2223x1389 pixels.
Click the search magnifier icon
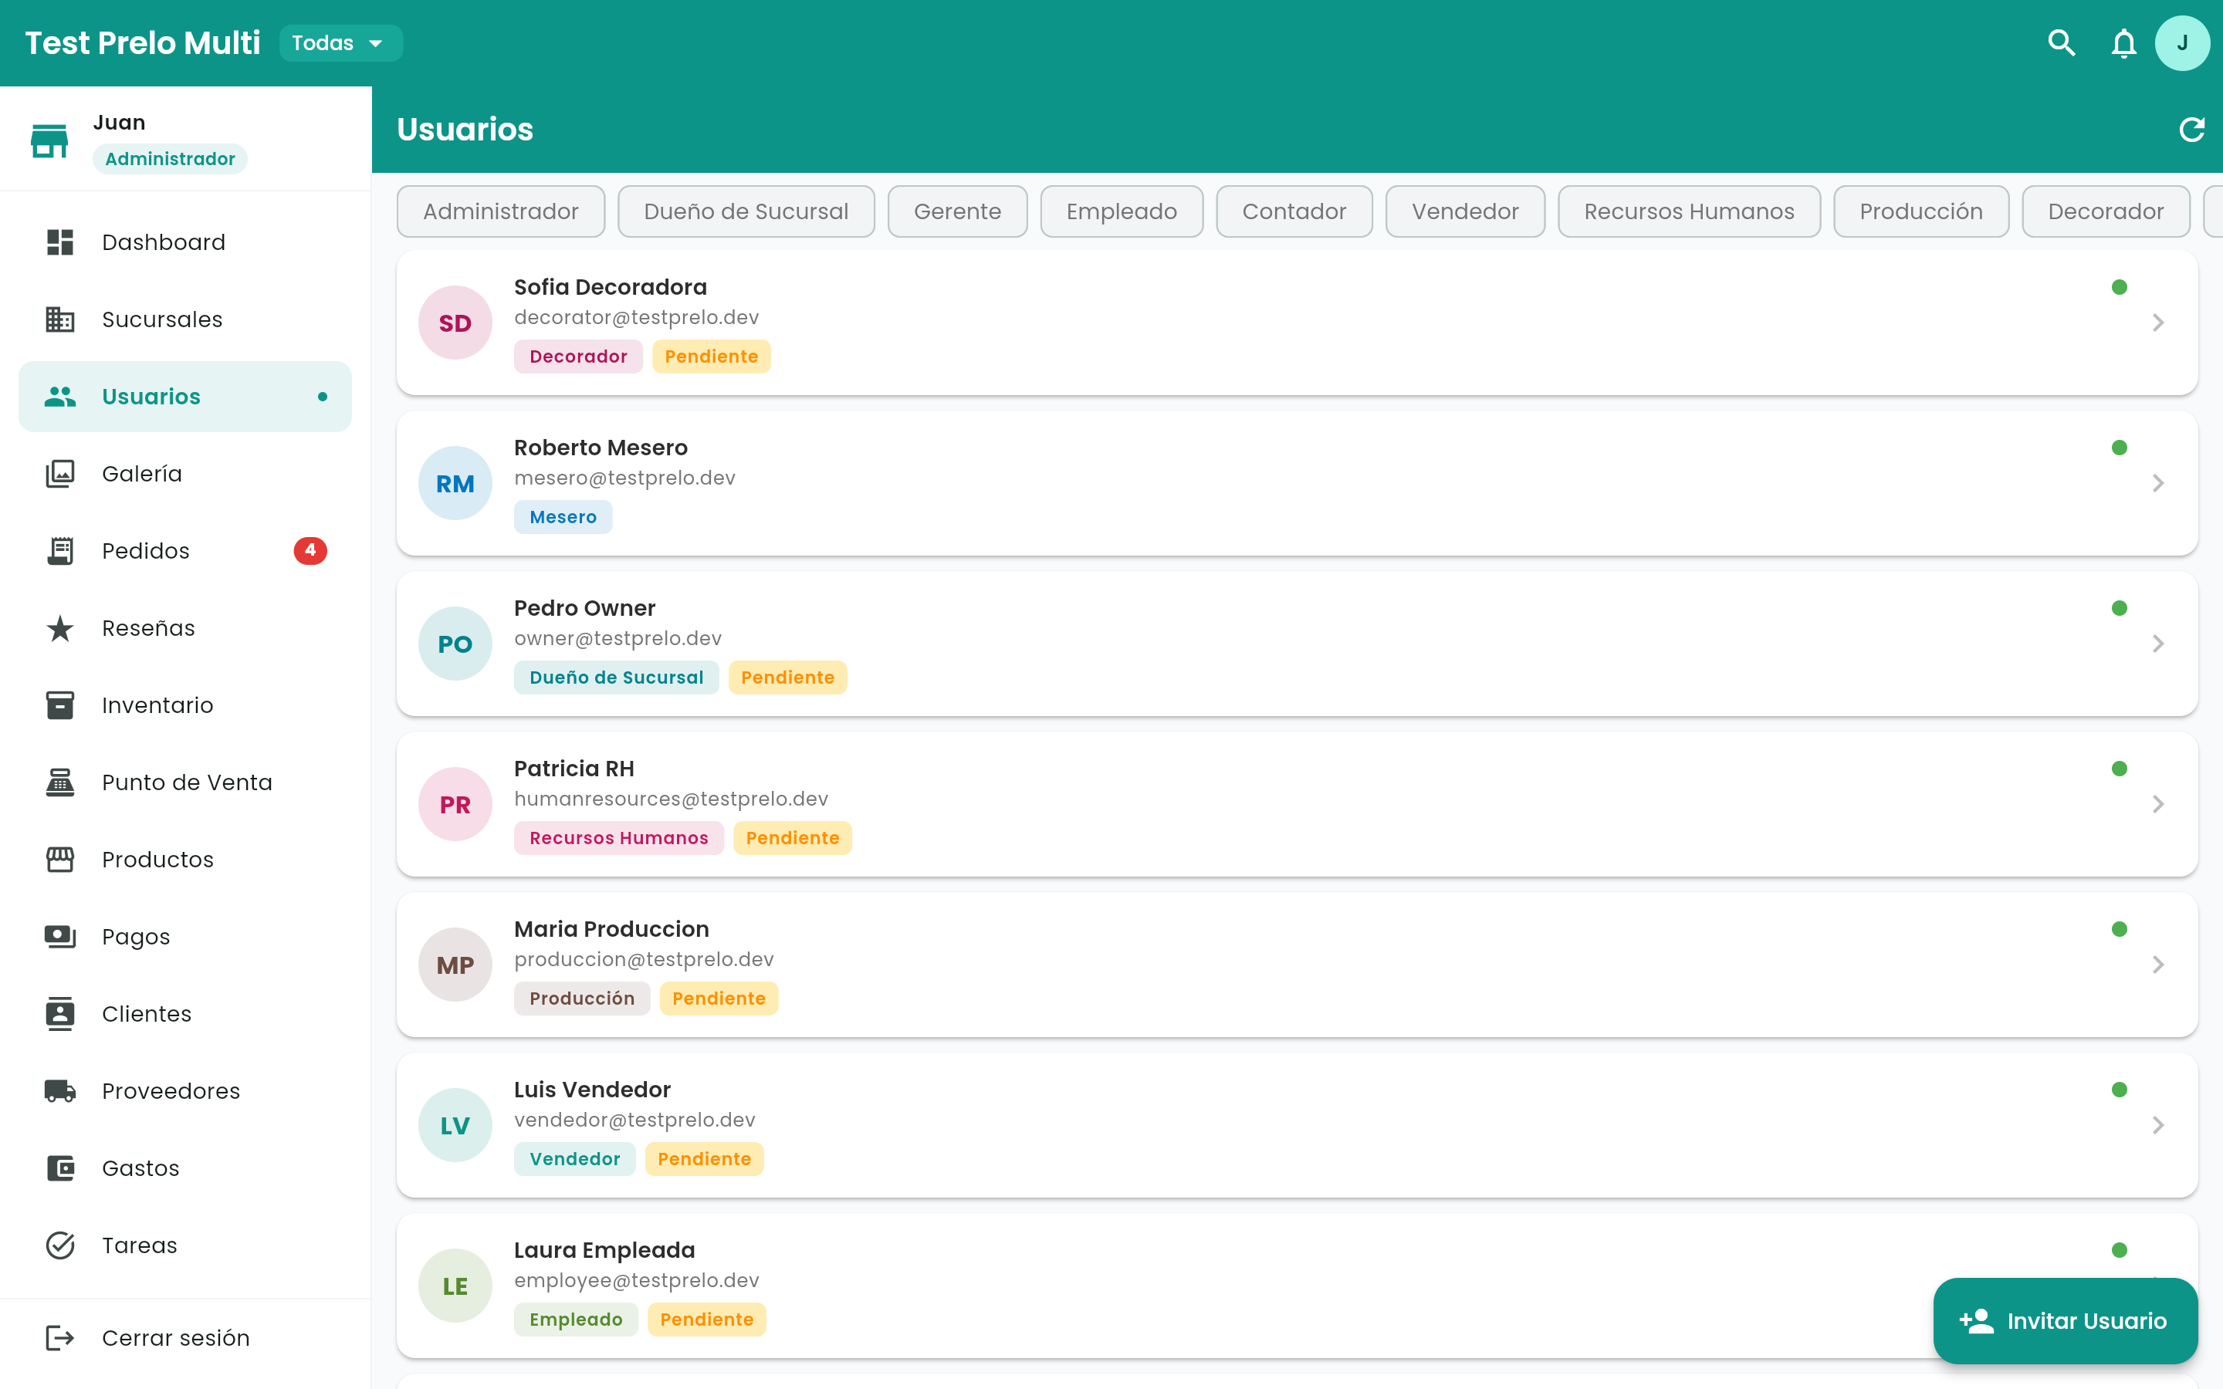coord(2062,43)
